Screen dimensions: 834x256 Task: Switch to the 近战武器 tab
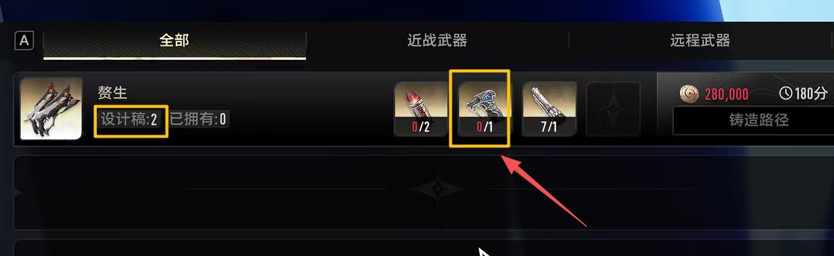point(437,41)
